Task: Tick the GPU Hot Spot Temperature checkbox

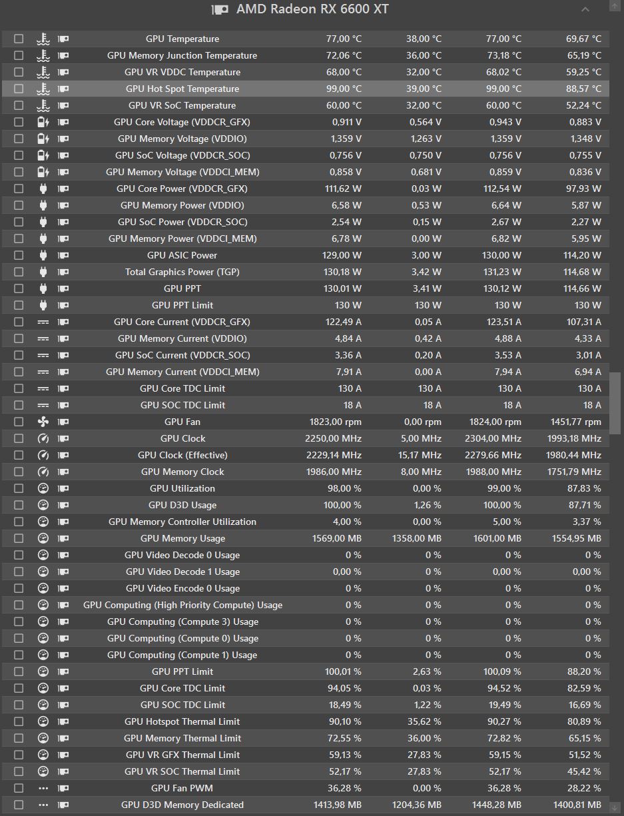Action: point(19,89)
